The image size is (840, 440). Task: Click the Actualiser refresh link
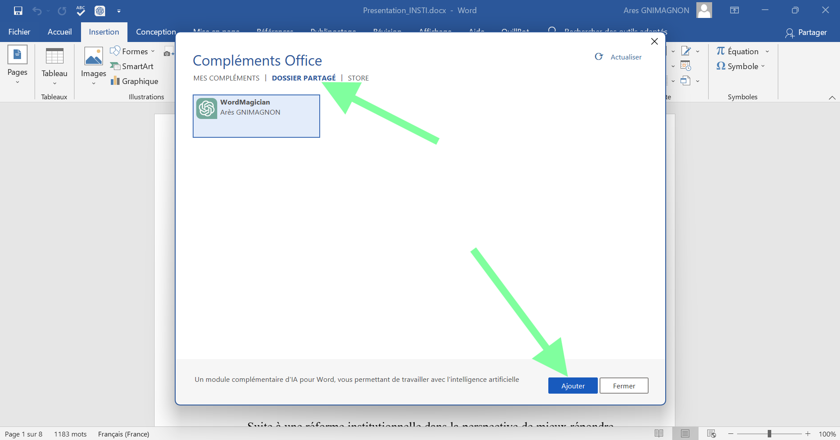(626, 57)
